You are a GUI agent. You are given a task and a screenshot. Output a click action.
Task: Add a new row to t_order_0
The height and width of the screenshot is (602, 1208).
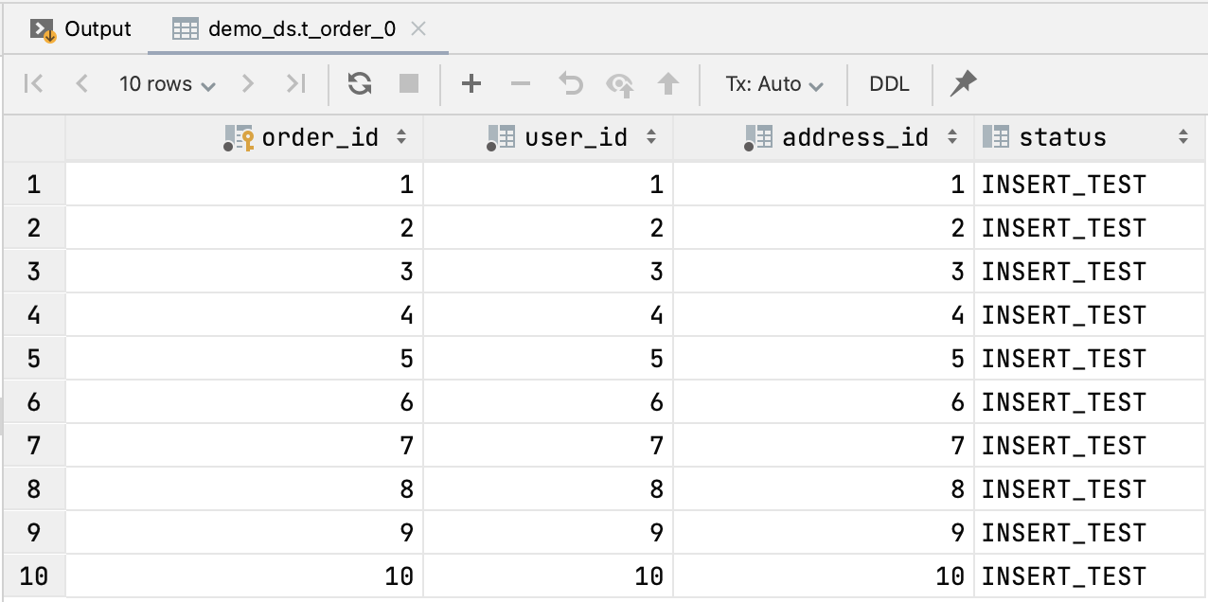(471, 83)
